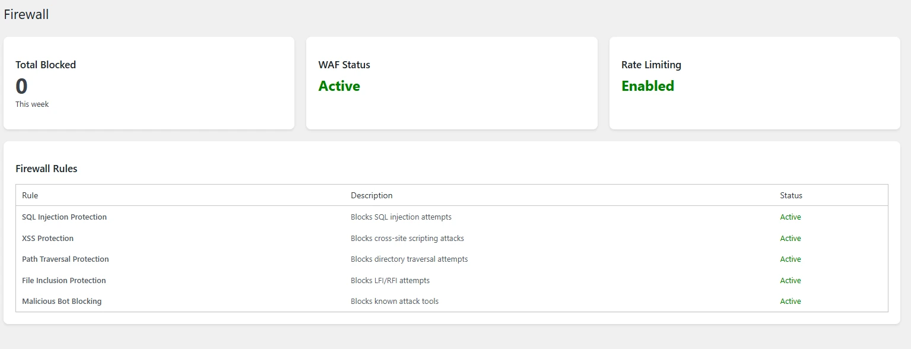The height and width of the screenshot is (349, 911).
Task: Select Path Traversal Protection rule
Action: click(65, 259)
